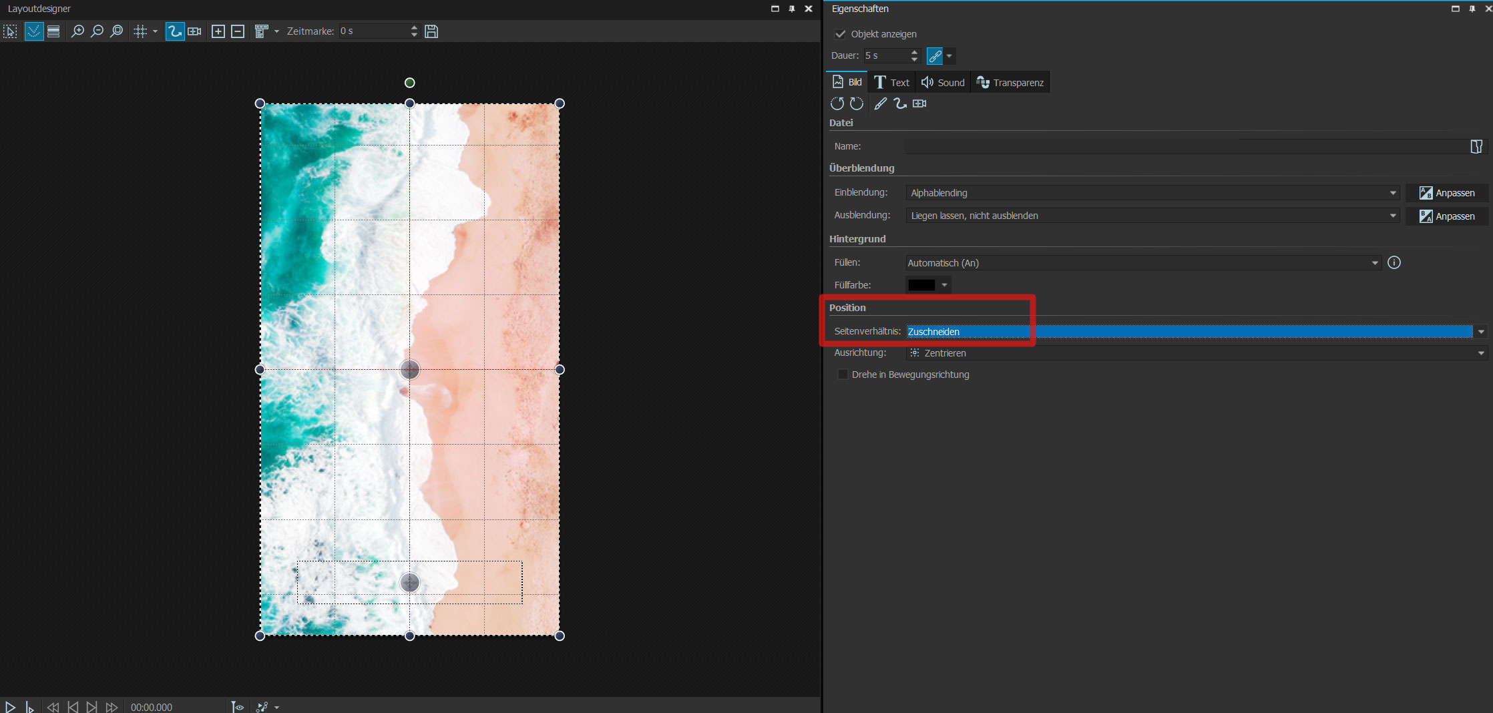This screenshot has width=1493, height=713.
Task: Toggle the motion path tool in toolbar
Action: tap(174, 31)
